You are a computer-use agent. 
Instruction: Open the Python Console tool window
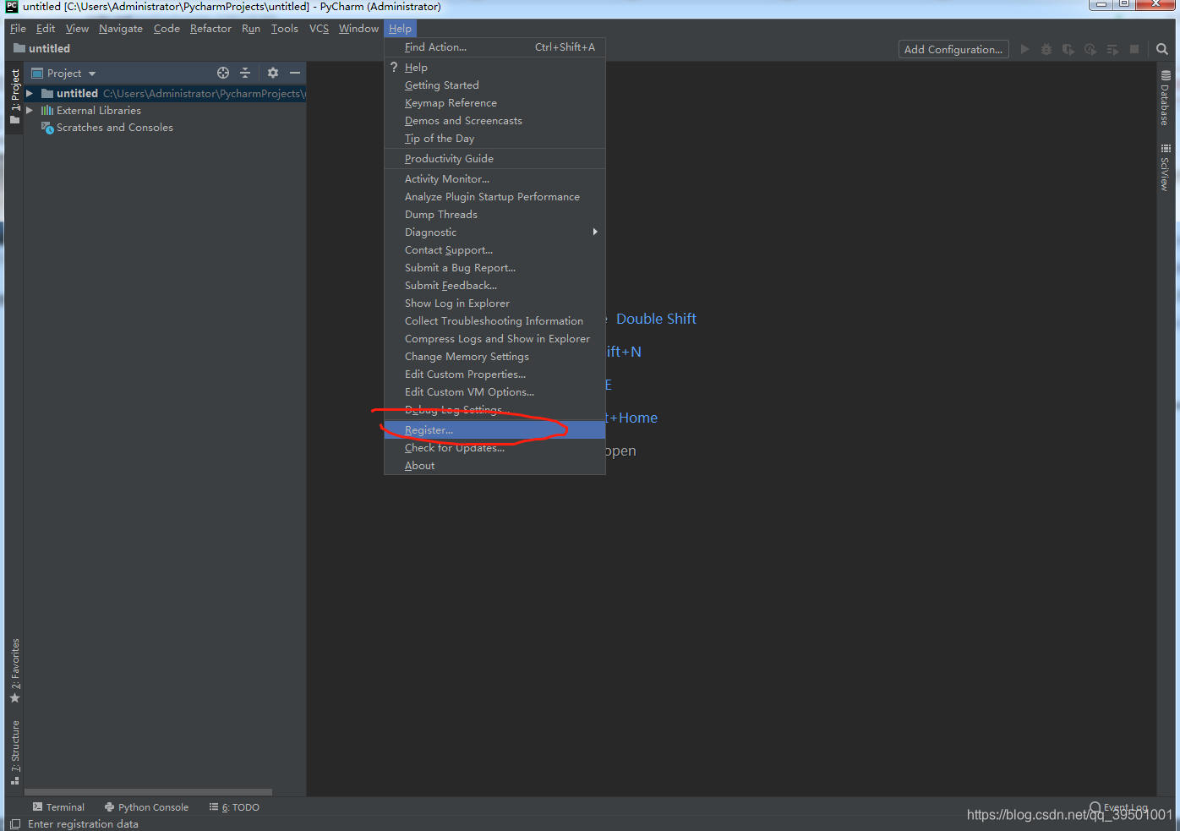click(x=146, y=807)
